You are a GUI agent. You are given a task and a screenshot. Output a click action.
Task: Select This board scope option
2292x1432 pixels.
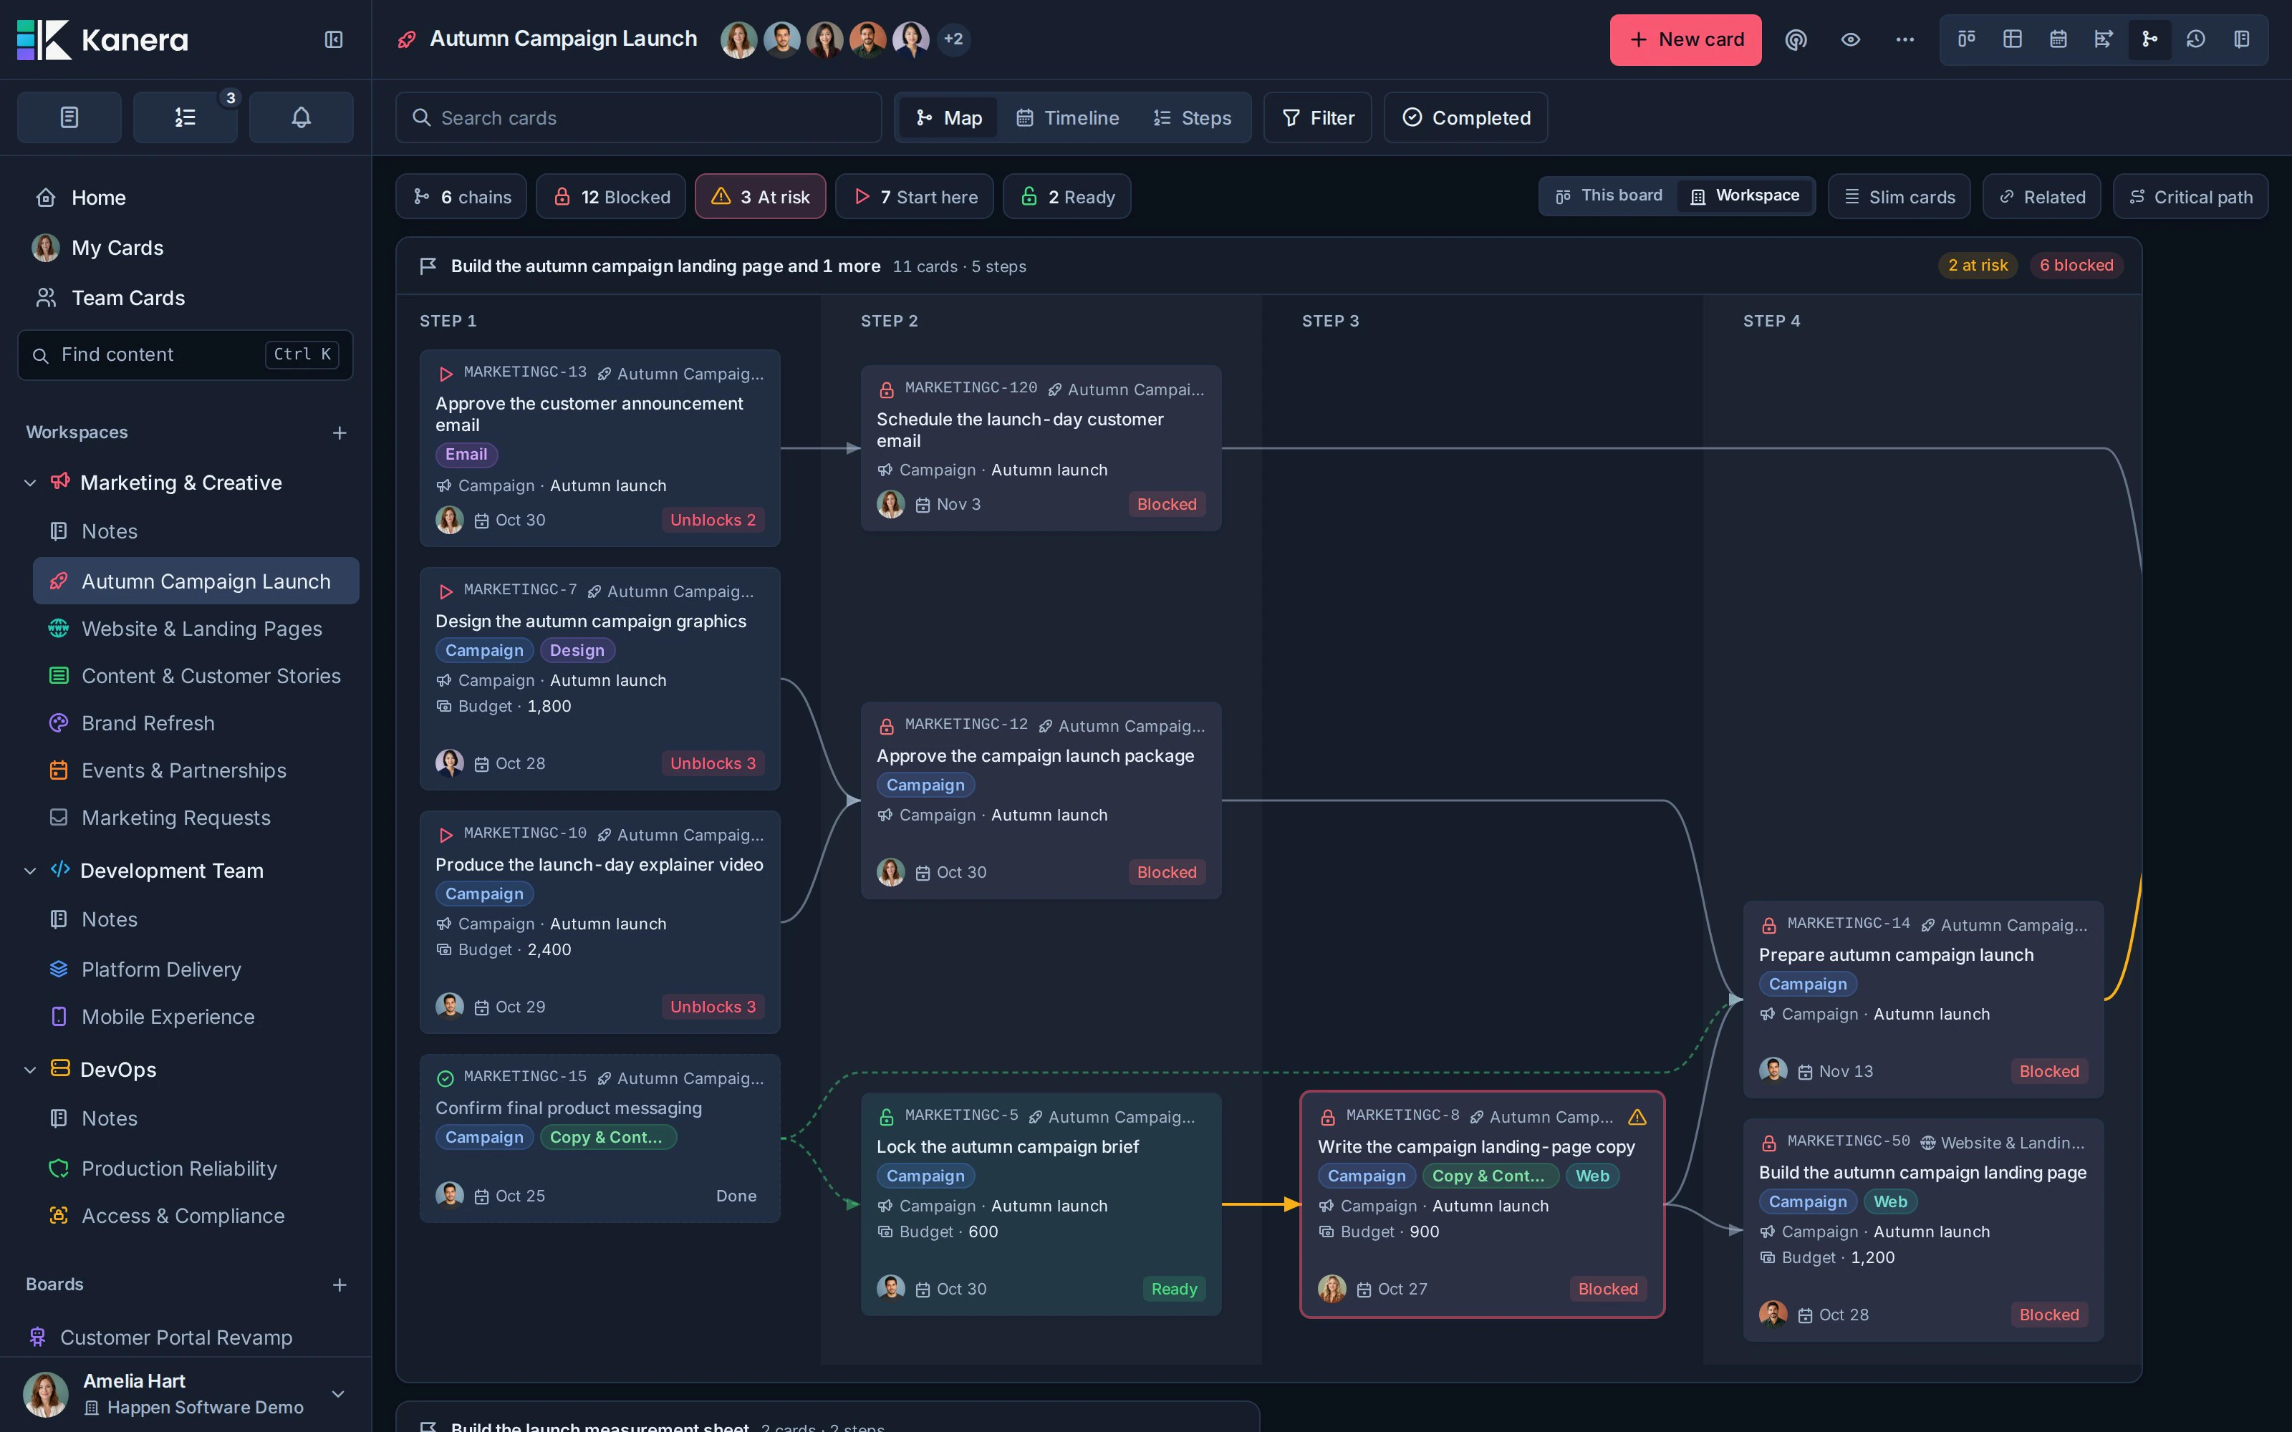[x=1608, y=196]
